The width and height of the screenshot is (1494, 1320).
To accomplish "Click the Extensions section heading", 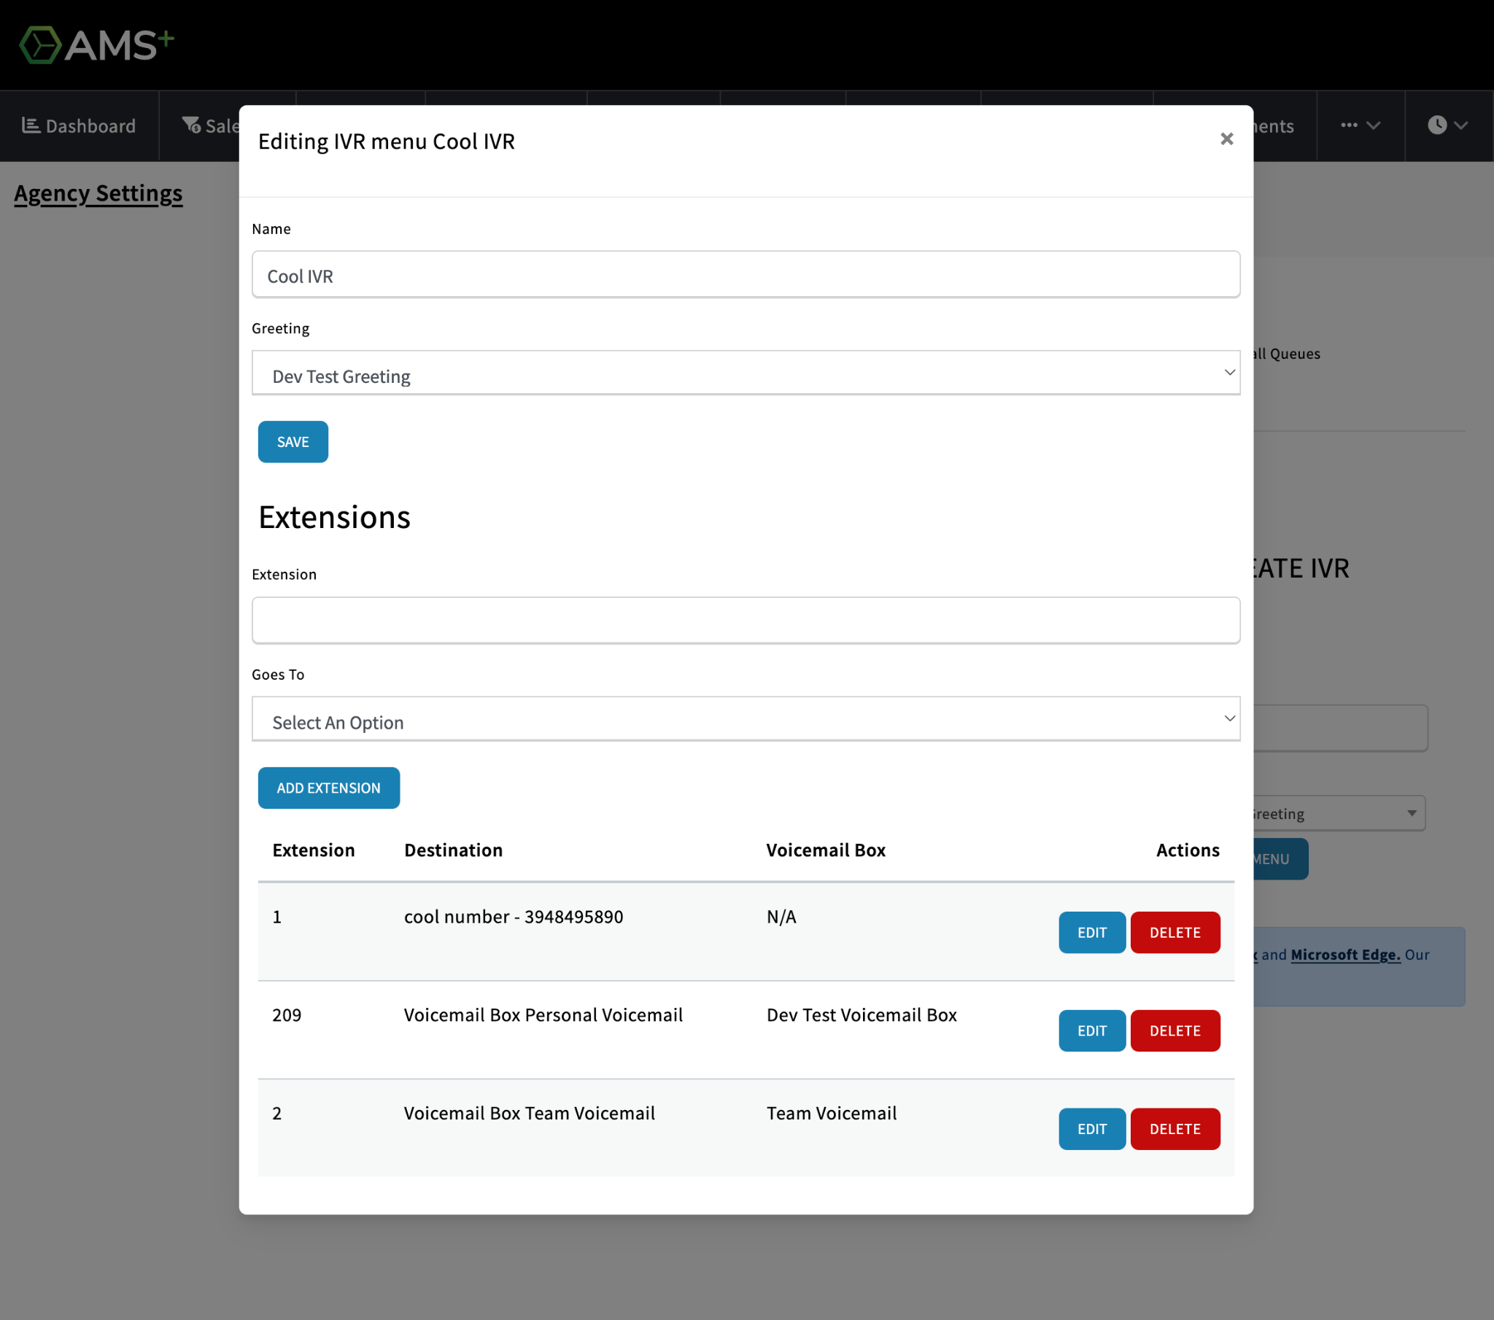I will tap(334, 518).
